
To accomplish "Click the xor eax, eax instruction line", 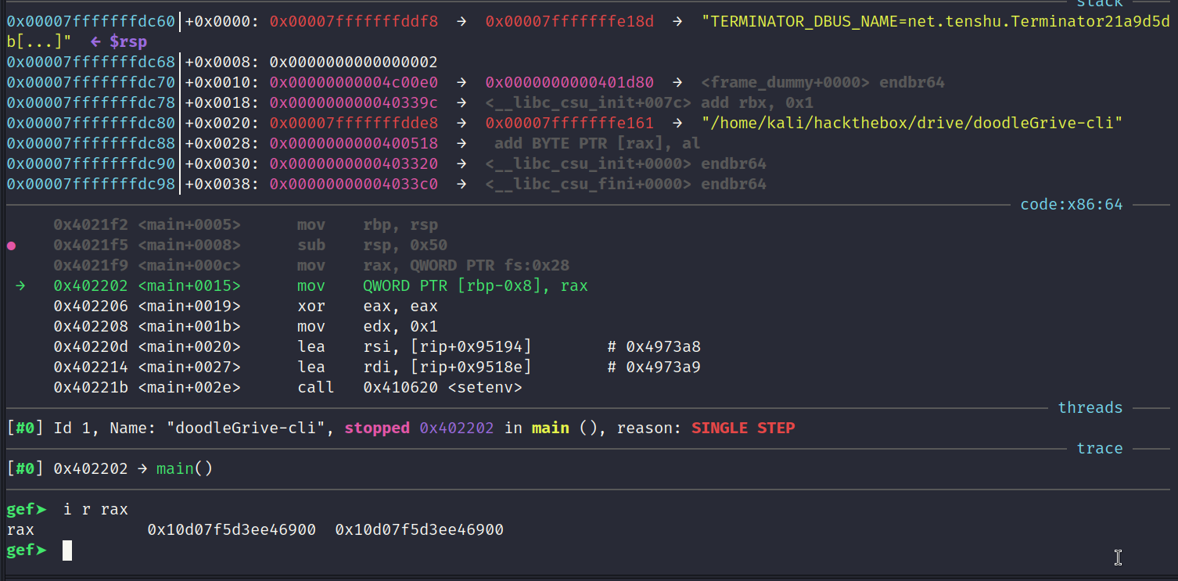I will 246,307.
